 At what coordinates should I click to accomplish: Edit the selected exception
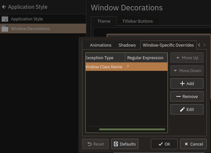pos(187,109)
